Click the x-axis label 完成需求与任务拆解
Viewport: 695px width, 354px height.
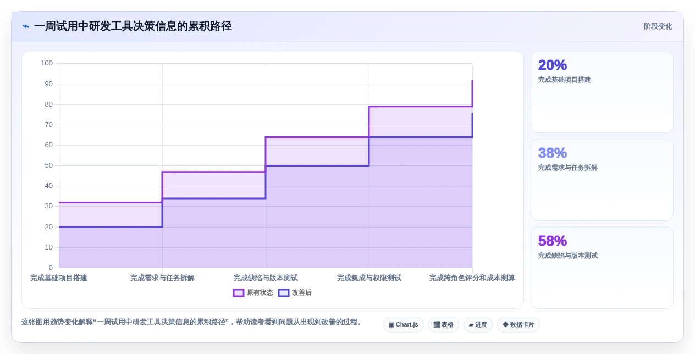pos(162,278)
